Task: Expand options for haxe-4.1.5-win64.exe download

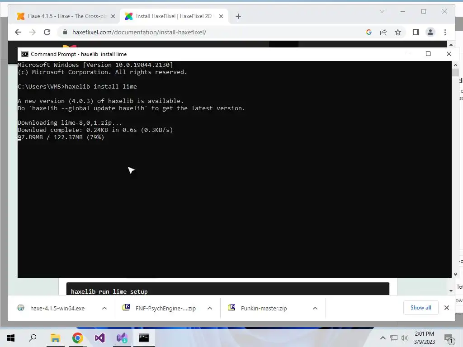Action: tap(104, 308)
